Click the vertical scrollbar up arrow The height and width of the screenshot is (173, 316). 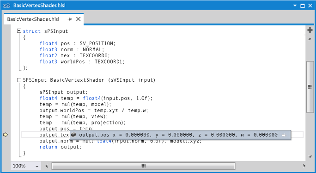(310, 39)
